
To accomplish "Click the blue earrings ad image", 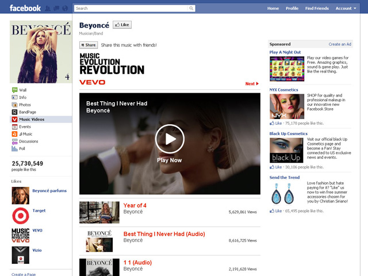I will tap(283, 194).
